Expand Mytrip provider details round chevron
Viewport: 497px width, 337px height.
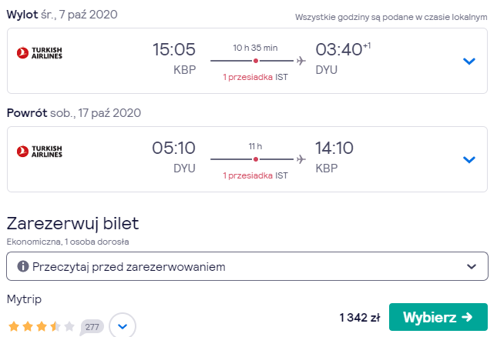tap(123, 326)
